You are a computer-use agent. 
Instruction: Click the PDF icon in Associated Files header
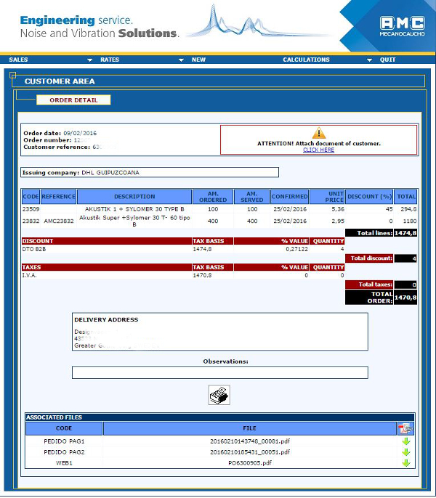(x=405, y=428)
